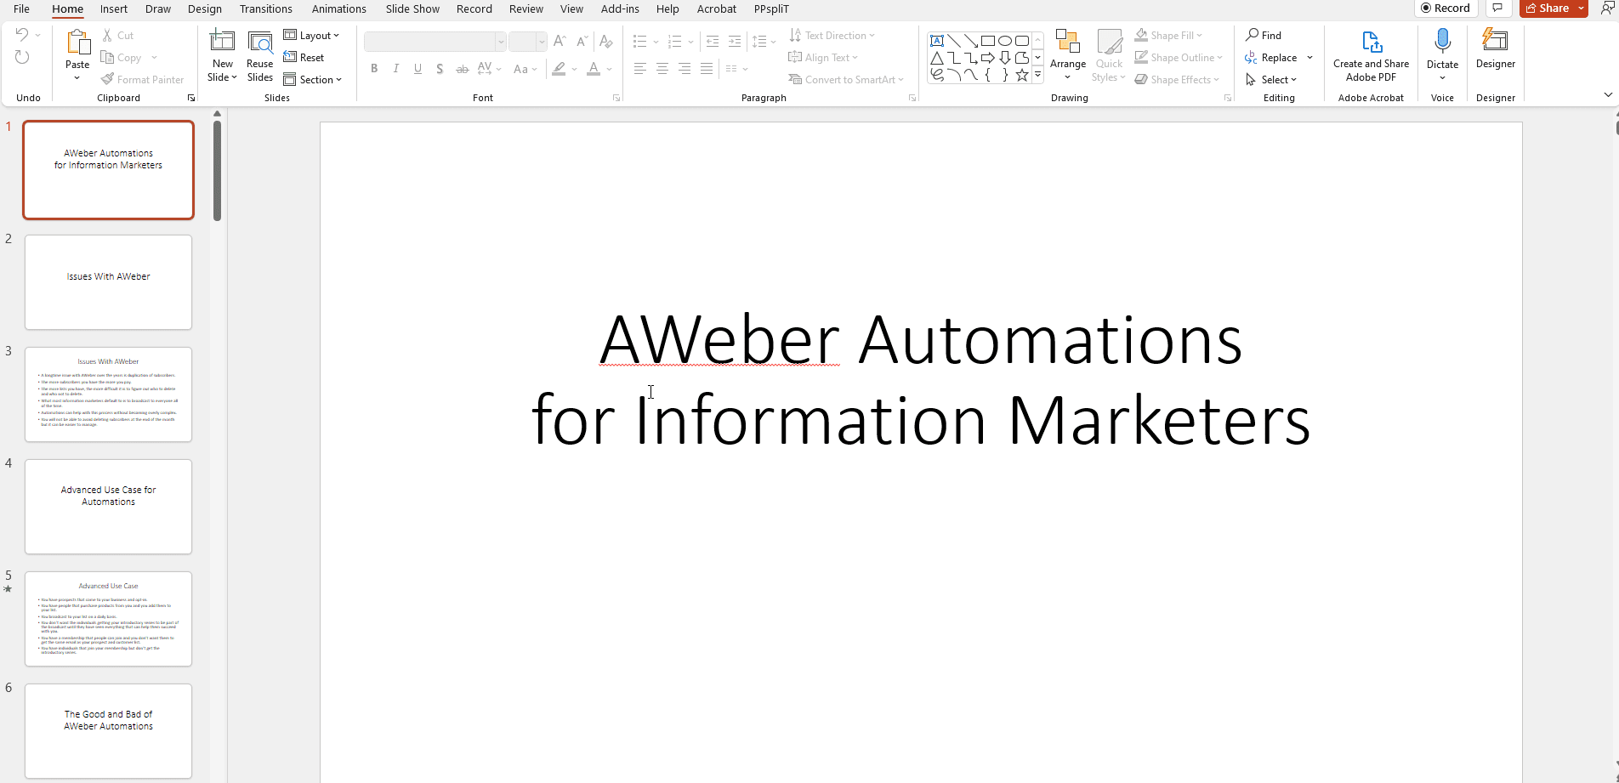Screen dimensions: 1619x783
Task: Click Text Direction option
Action: coord(832,36)
